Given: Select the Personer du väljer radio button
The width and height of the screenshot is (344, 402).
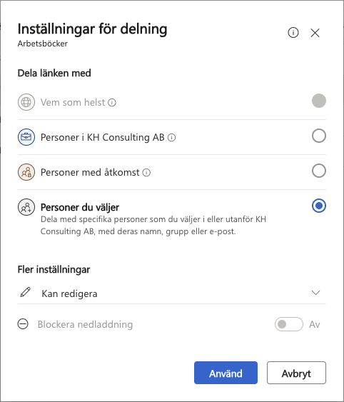Looking at the screenshot, I should point(319,206).
